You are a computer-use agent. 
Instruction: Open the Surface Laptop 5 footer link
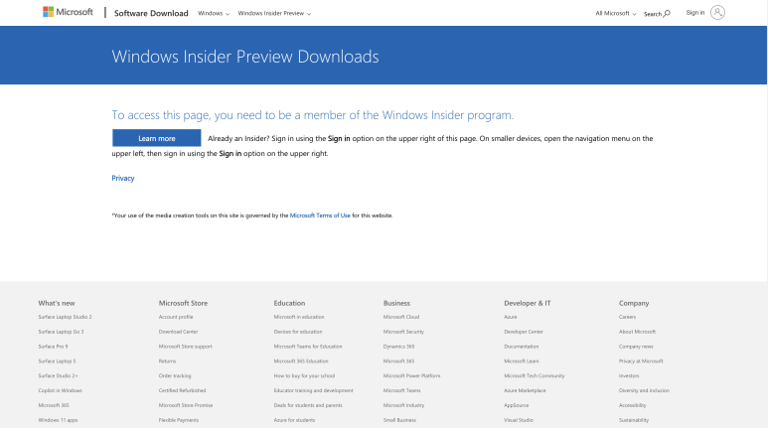pyautogui.click(x=57, y=360)
